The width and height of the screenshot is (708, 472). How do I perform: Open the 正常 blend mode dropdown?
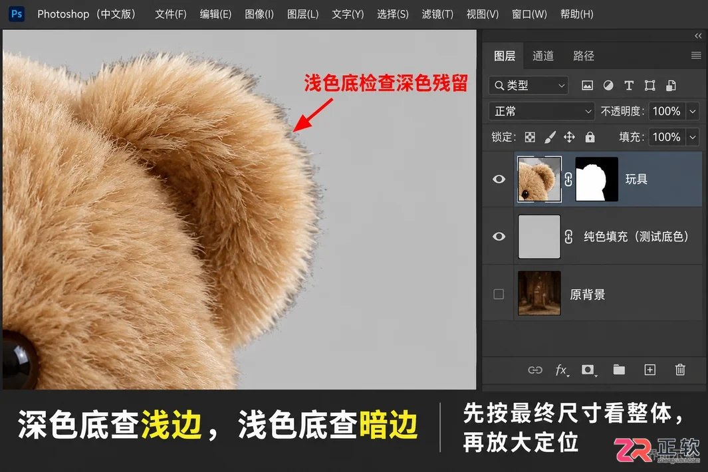click(x=542, y=111)
